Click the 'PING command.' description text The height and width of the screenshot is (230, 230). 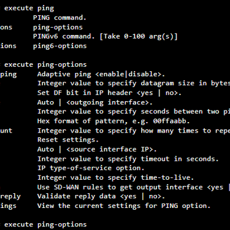[x=59, y=17]
